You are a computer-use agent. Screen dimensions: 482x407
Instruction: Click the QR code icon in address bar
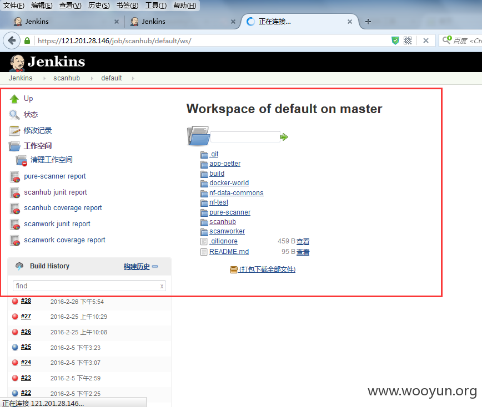click(408, 40)
